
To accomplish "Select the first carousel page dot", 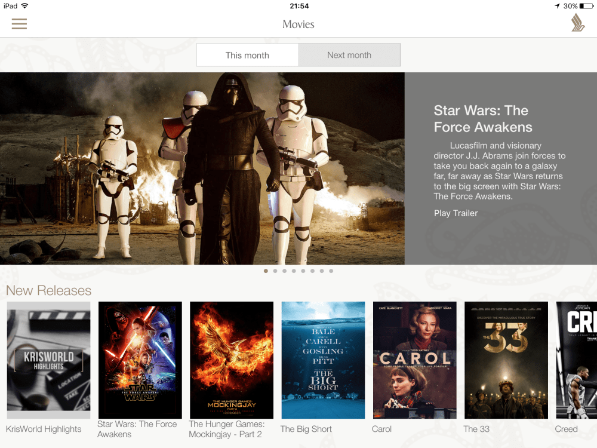I will point(266,271).
